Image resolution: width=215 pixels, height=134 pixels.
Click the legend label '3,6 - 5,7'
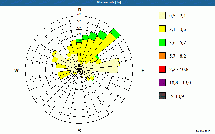(x=178, y=43)
